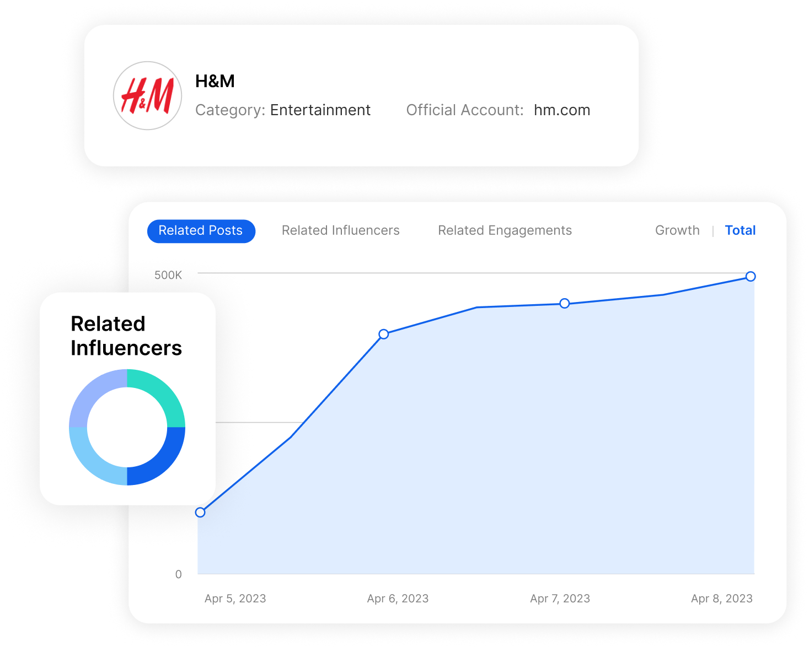Click the Entertainment category value
The image size is (809, 647).
pyautogui.click(x=320, y=110)
